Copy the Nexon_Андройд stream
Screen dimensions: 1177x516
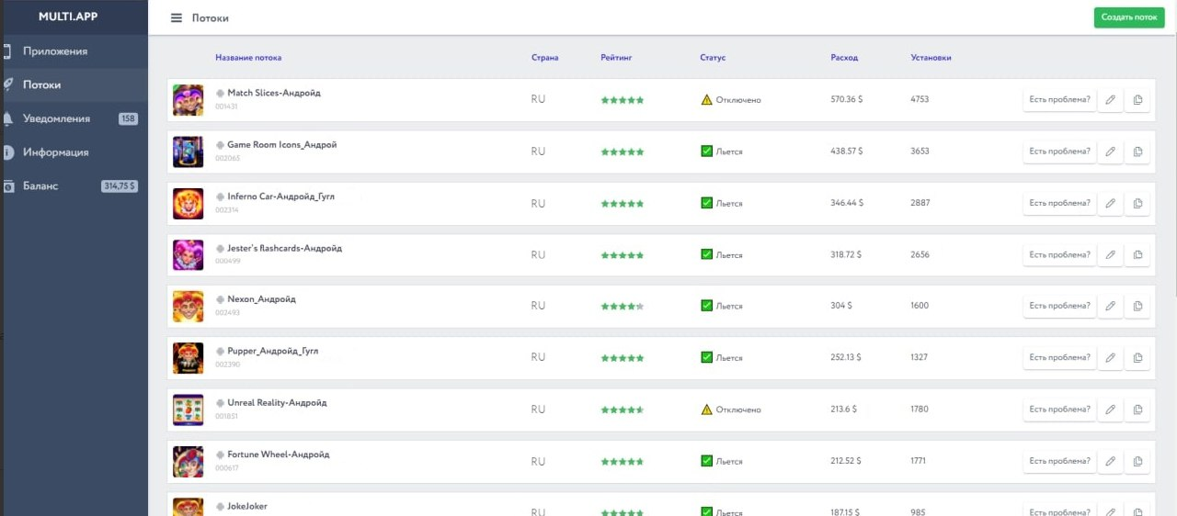(1137, 306)
